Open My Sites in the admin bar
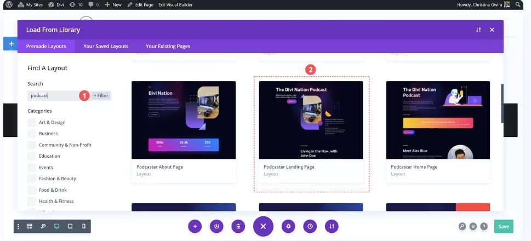Screen dimensions: 531x241 (x=30, y=5)
